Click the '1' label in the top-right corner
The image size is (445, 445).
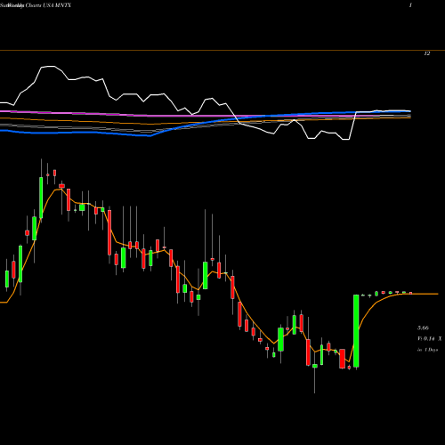tap(410, 5)
